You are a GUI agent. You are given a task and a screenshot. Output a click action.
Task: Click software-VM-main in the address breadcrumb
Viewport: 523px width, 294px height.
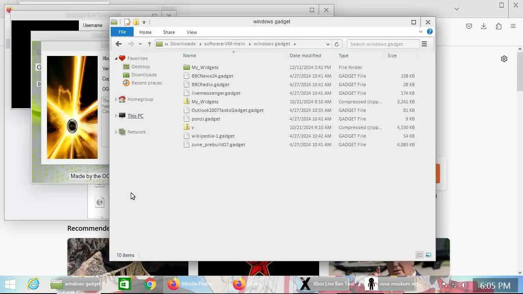coord(225,44)
